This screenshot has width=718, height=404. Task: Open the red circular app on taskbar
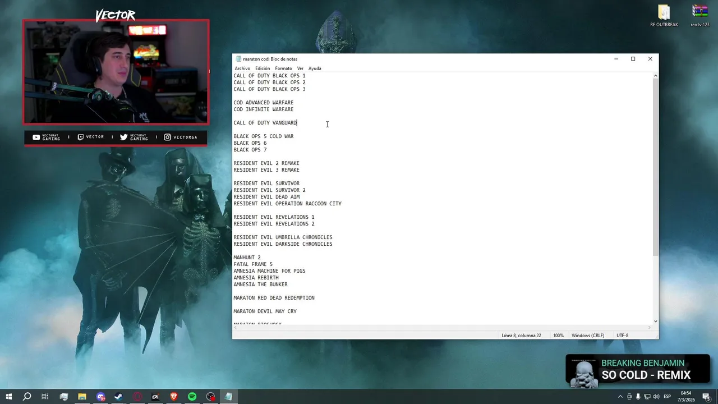tap(137, 397)
